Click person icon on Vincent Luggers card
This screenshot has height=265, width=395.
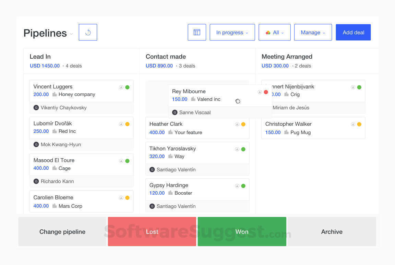[121, 87]
